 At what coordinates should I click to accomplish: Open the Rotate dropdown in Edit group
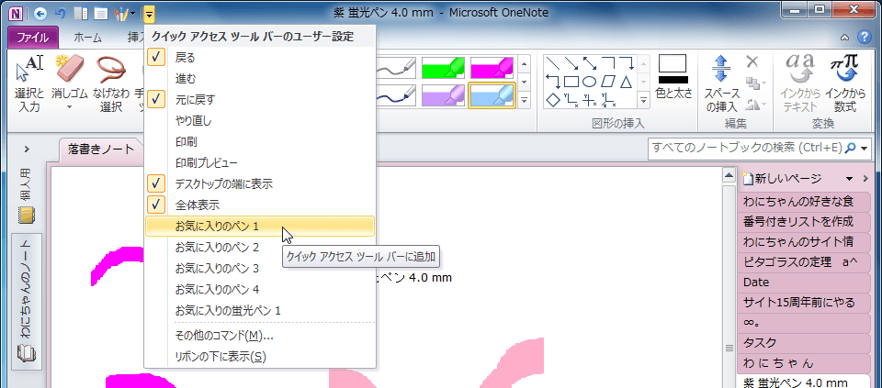point(755,104)
